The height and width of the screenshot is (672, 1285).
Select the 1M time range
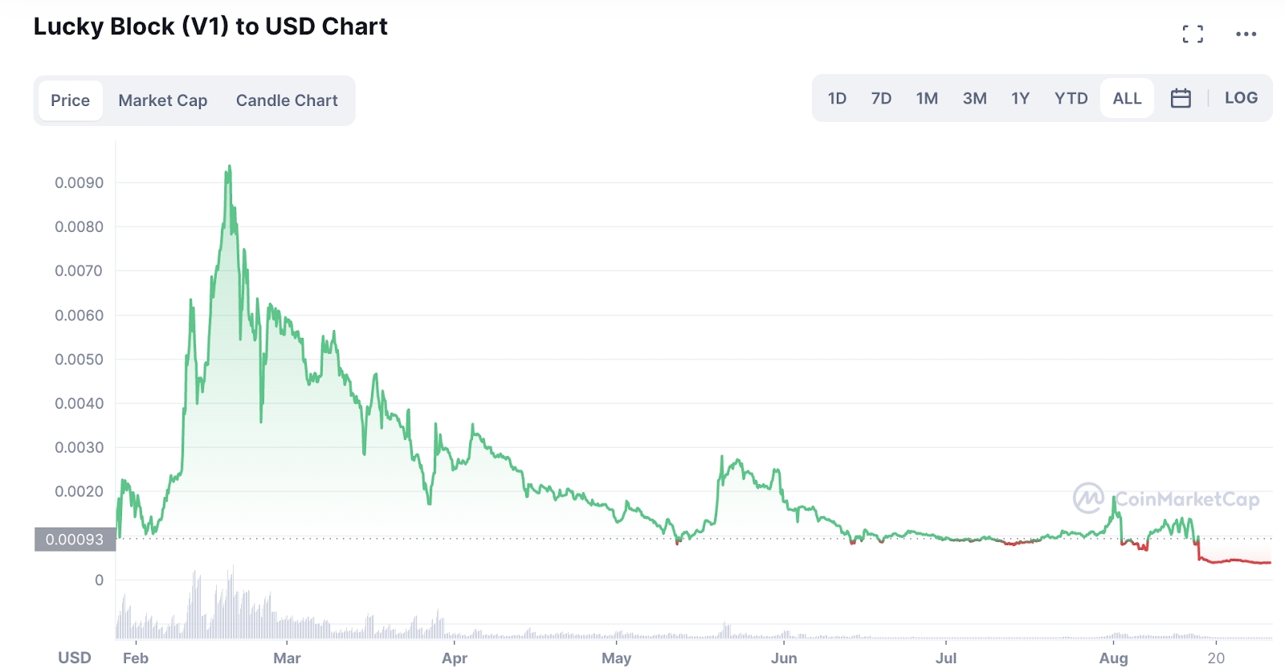pyautogui.click(x=927, y=98)
